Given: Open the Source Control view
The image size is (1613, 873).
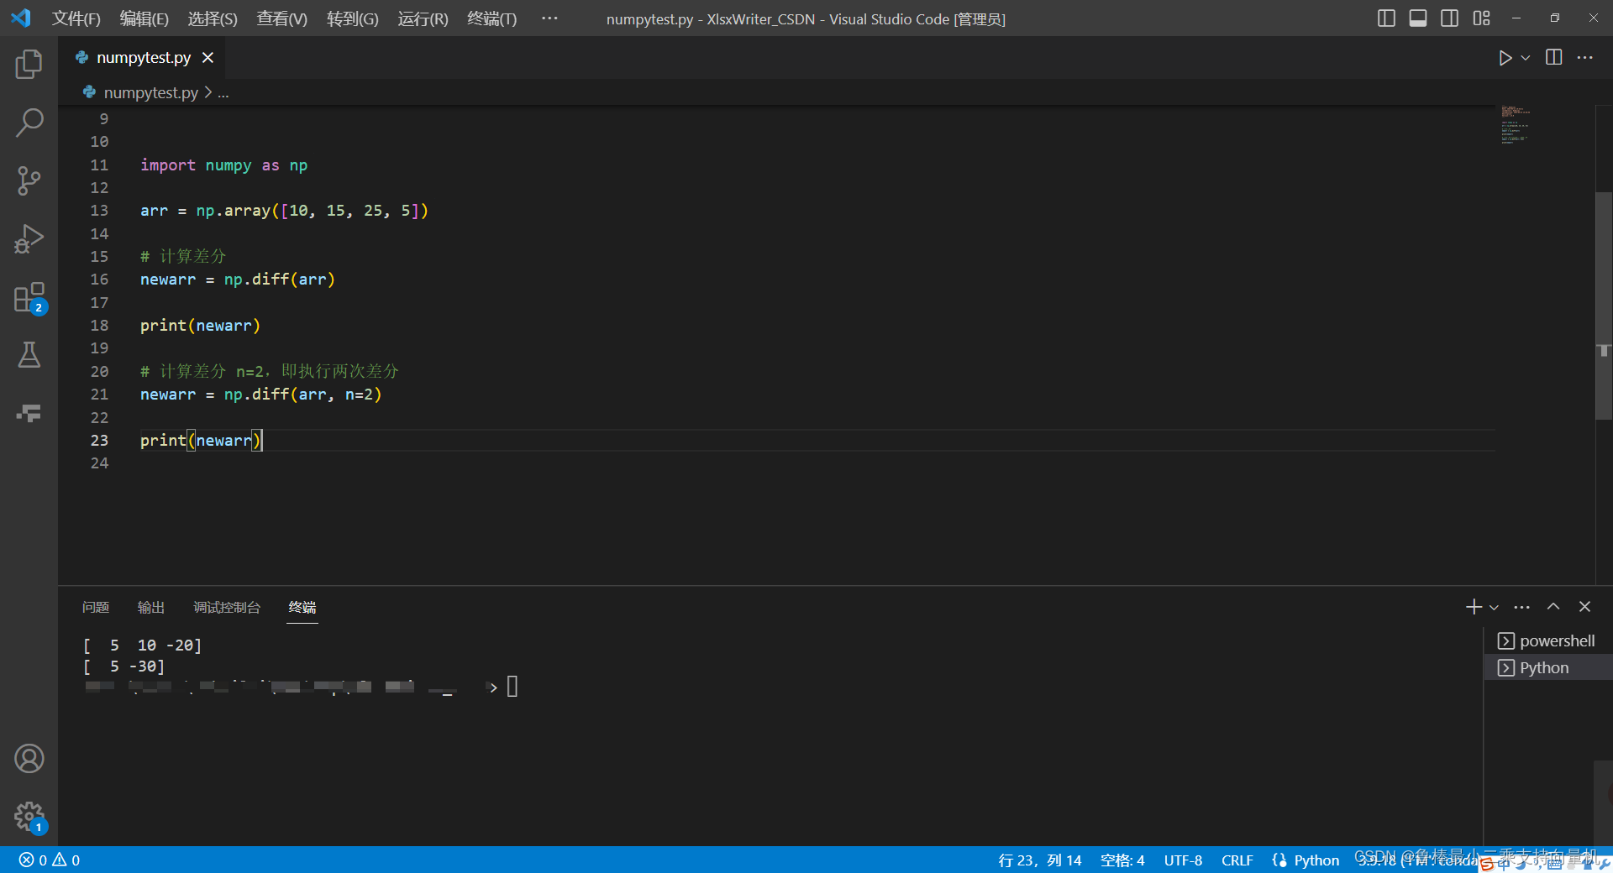Looking at the screenshot, I should [x=29, y=180].
